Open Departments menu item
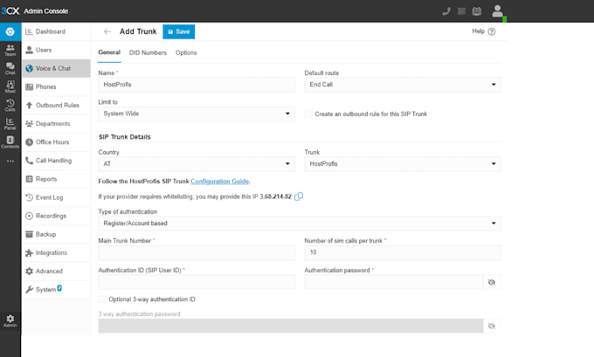Viewport: 594px width, 357px height. (56, 124)
